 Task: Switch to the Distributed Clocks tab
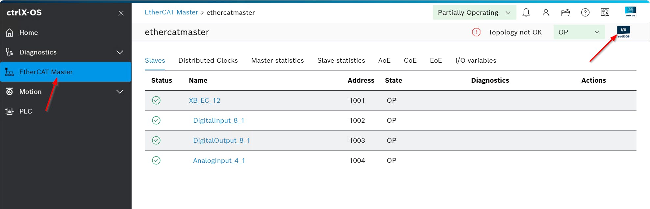(x=208, y=60)
